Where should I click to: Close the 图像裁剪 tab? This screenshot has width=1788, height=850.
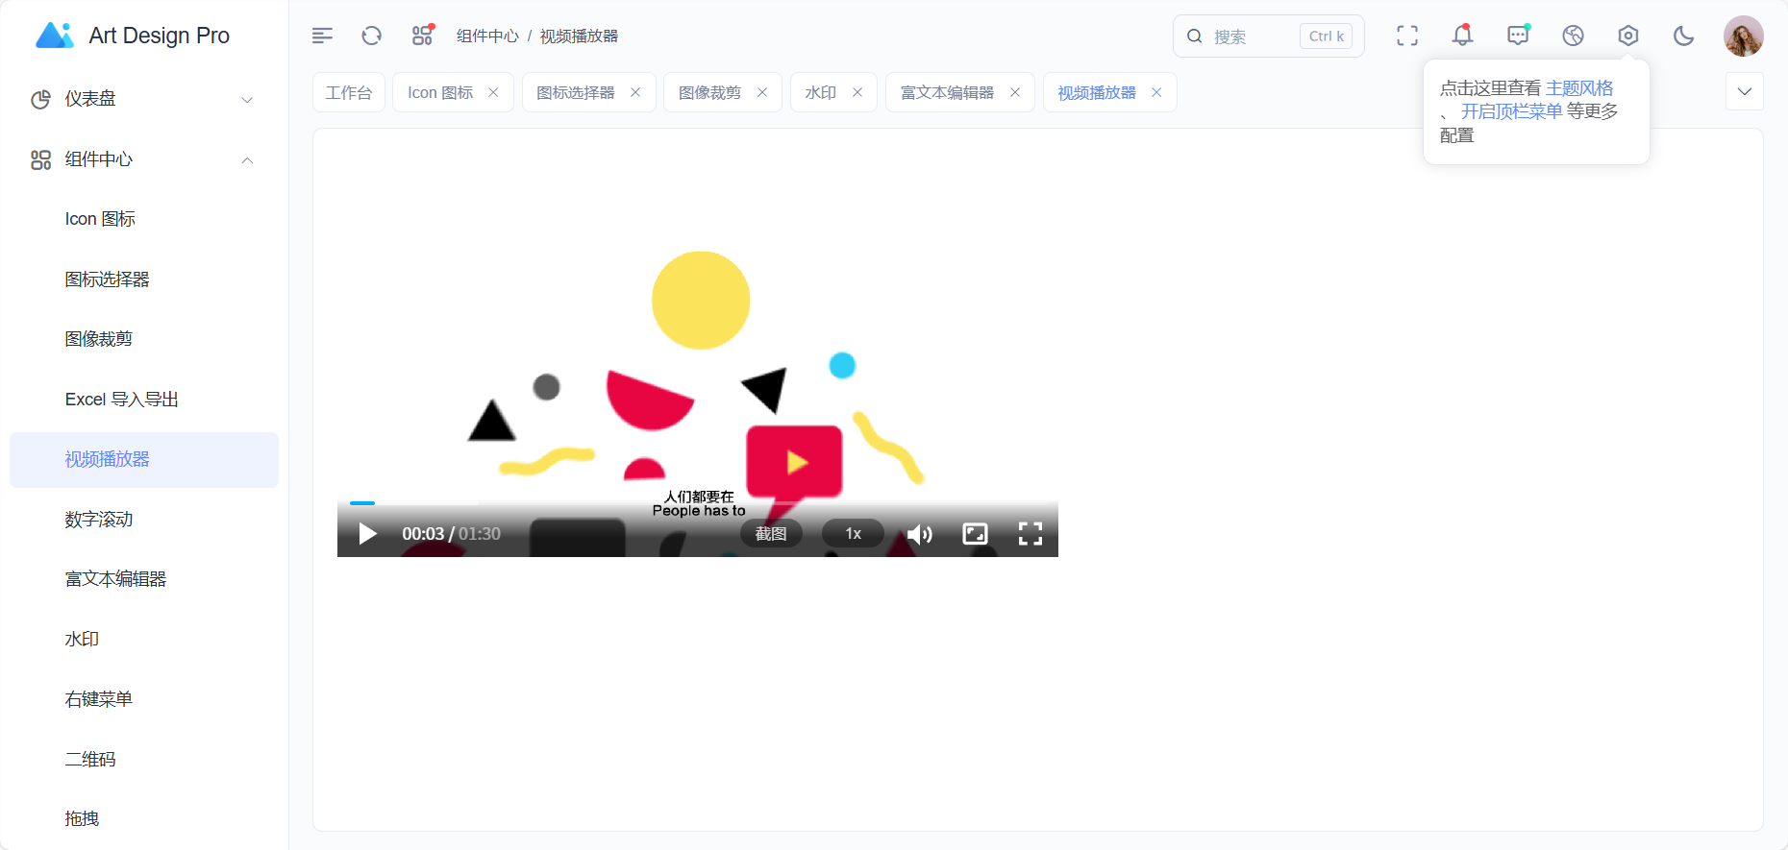click(762, 92)
